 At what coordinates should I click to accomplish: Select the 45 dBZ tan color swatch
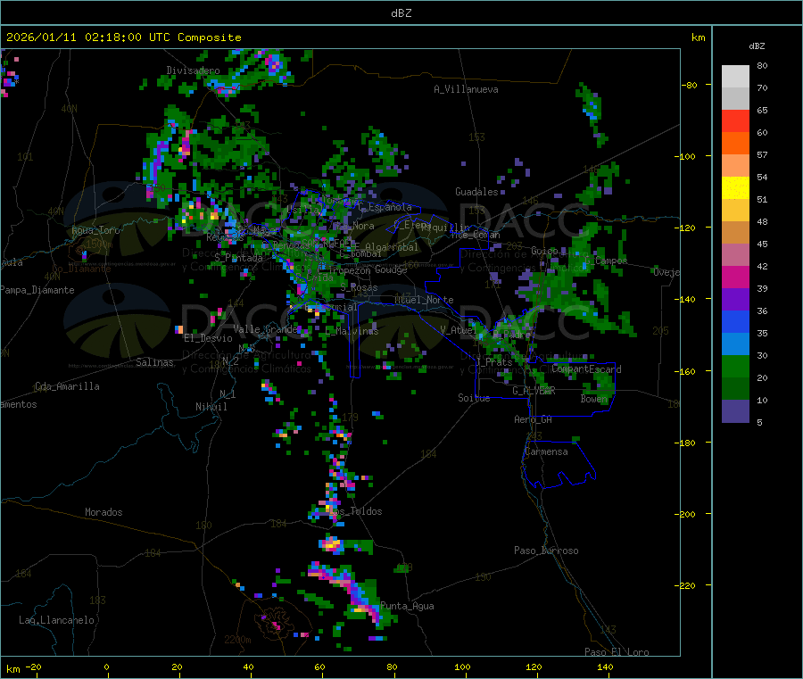click(735, 233)
